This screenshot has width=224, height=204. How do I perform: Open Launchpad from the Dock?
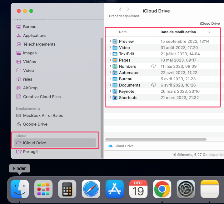[43, 189]
